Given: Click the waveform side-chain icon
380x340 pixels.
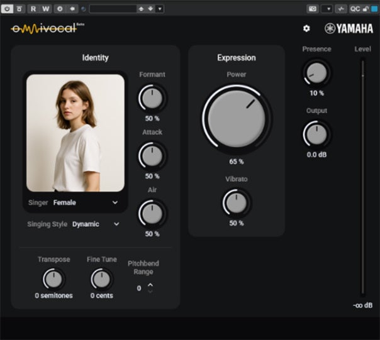Looking at the screenshot, I should [341, 9].
